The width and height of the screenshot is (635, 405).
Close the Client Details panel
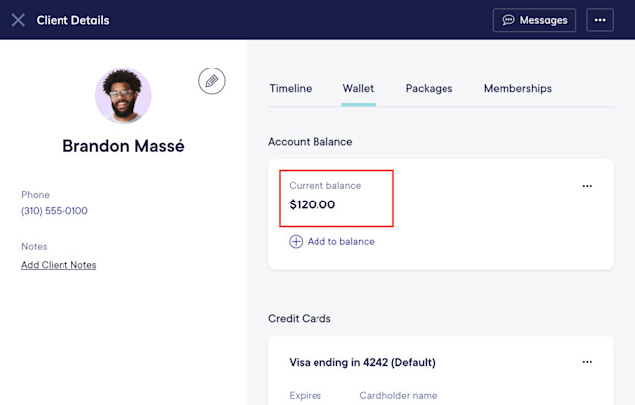[x=18, y=20]
